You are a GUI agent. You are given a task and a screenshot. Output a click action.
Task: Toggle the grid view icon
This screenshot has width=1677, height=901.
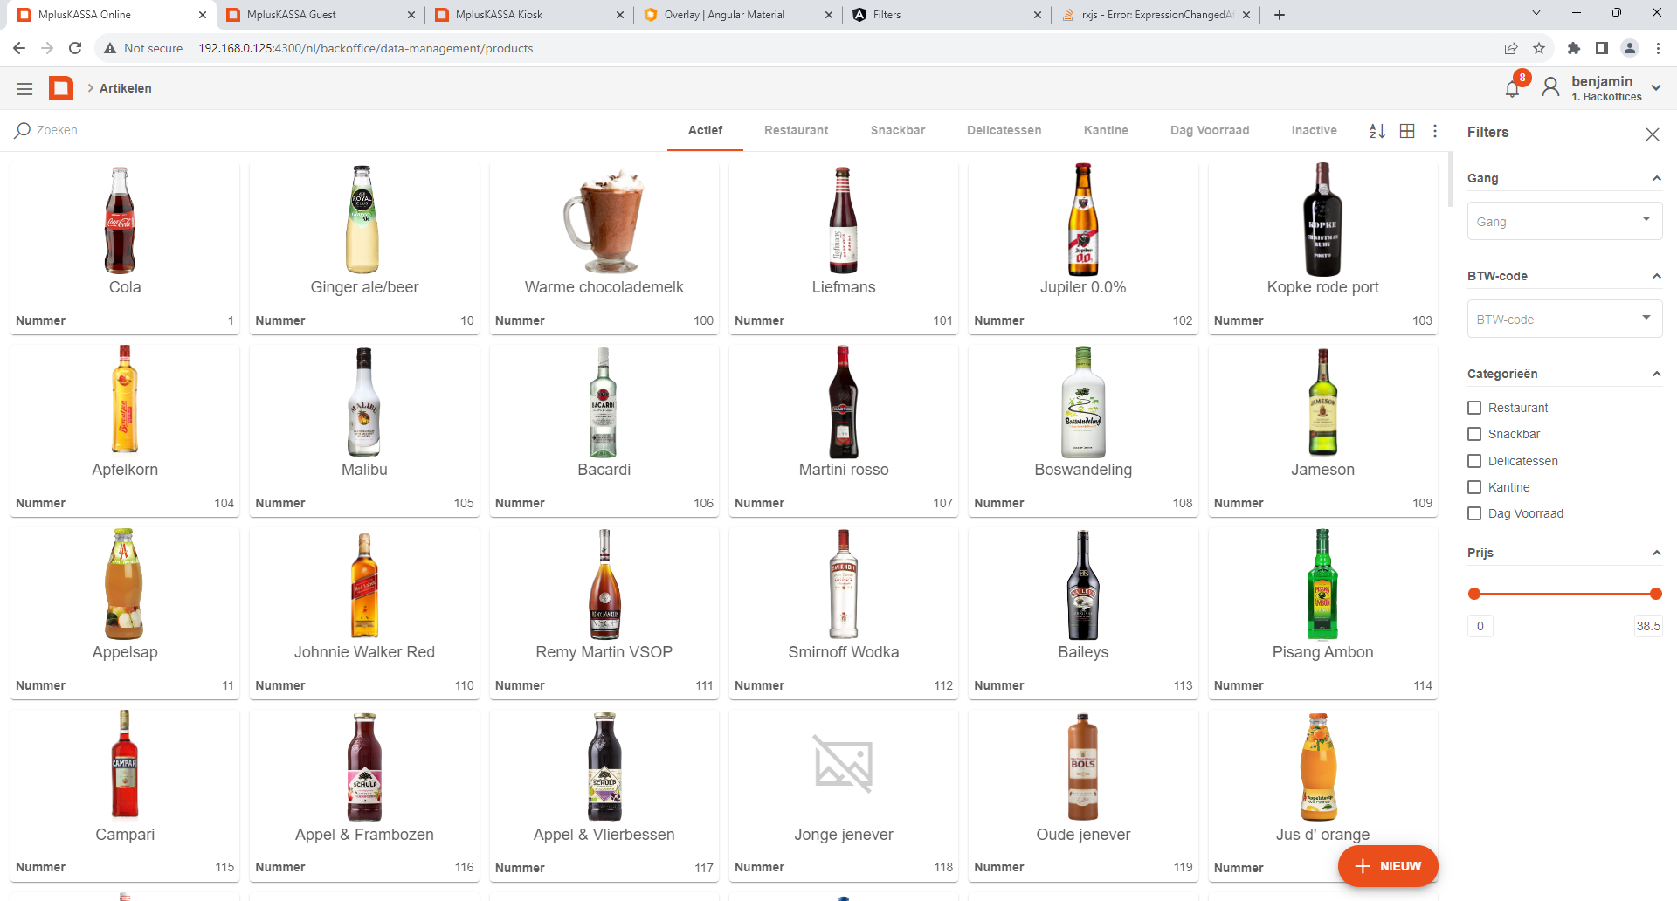coord(1407,131)
